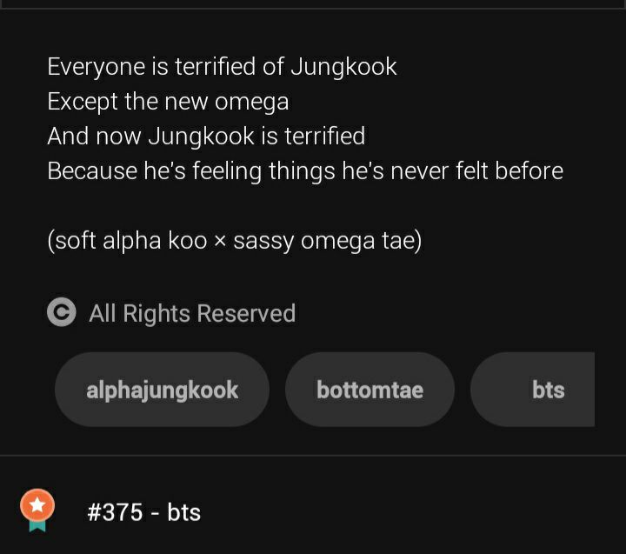Screen dimensions: 626x554
Task: Open the alphajungkook tag
Action: (162, 390)
